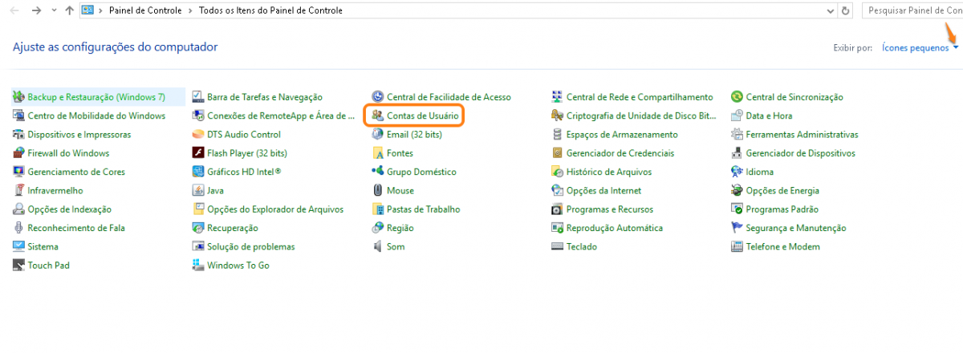Open Gerenciador de Dispositivos link

tap(801, 153)
